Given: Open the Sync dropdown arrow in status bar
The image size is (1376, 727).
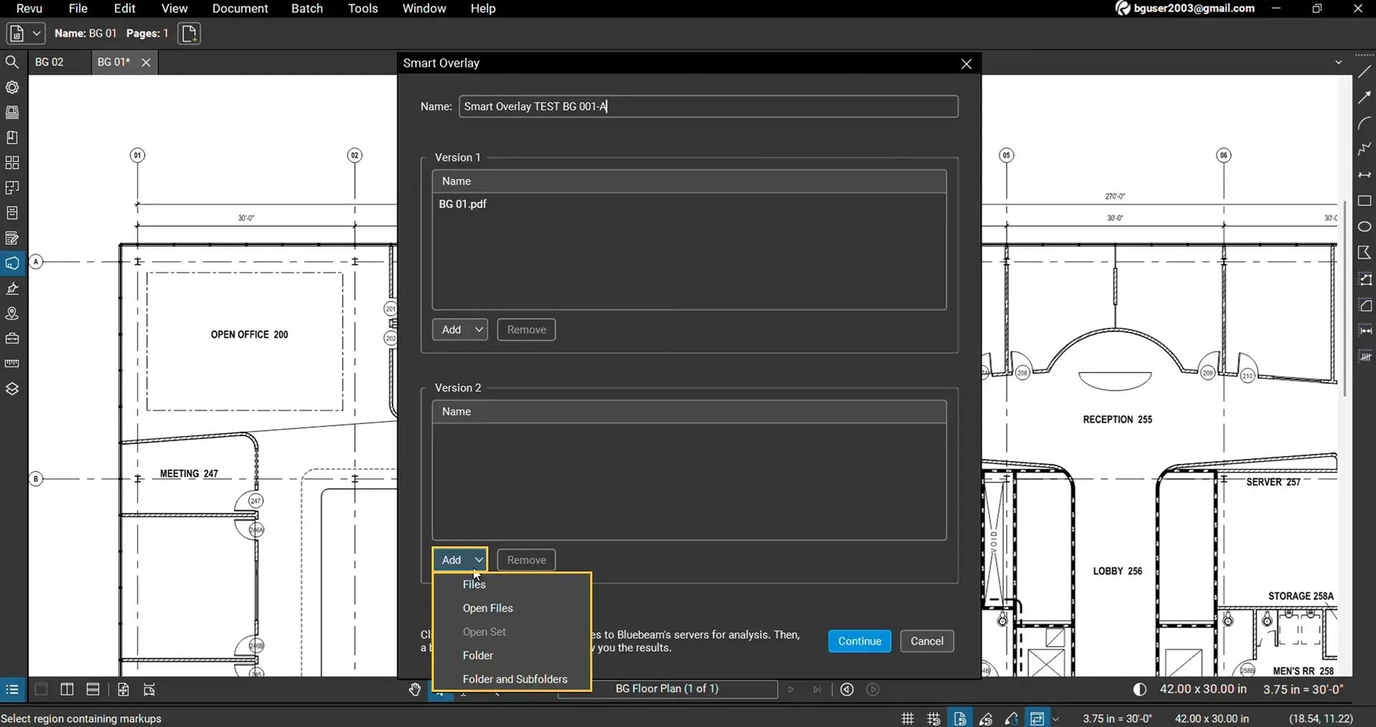Looking at the screenshot, I should coord(1056,718).
